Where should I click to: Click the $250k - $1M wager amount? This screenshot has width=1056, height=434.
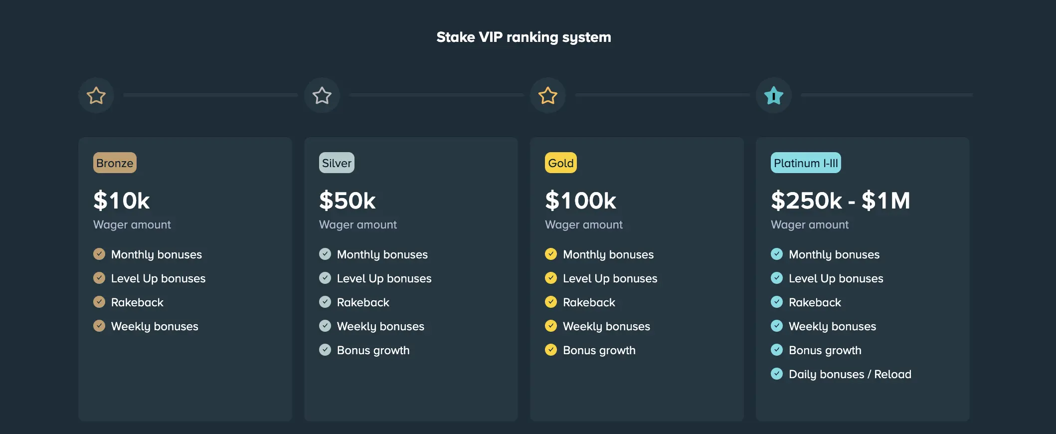coord(840,201)
